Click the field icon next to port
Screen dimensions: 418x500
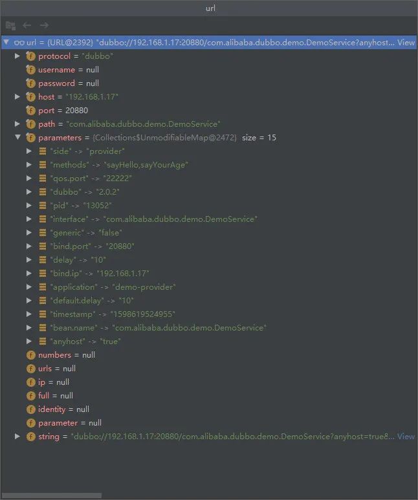[x=30, y=111]
